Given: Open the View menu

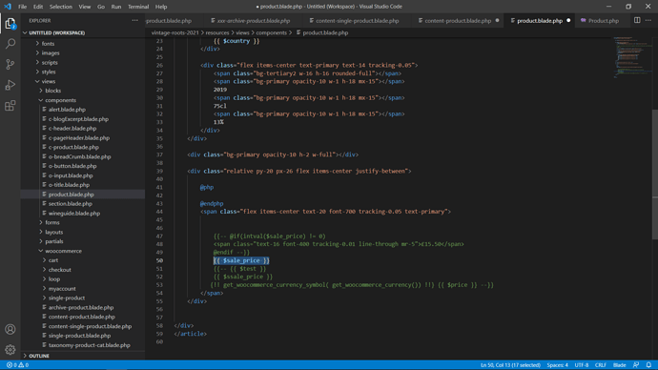Looking at the screenshot, I should (x=84, y=7).
